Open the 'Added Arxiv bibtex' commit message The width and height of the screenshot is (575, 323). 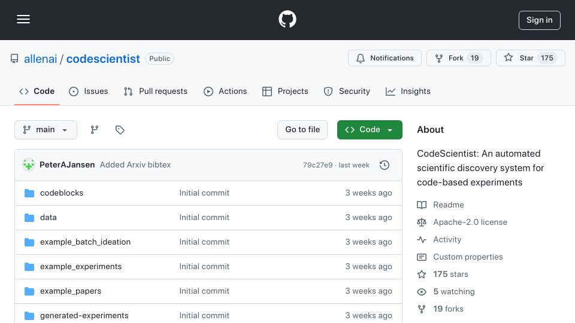pyautogui.click(x=135, y=165)
